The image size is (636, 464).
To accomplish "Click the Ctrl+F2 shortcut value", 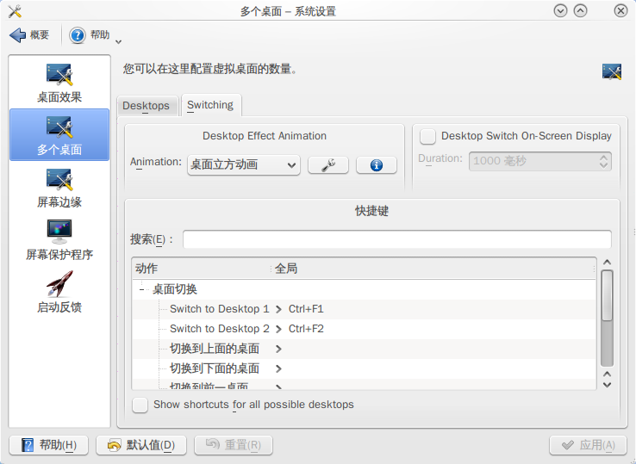I will pyautogui.click(x=306, y=329).
